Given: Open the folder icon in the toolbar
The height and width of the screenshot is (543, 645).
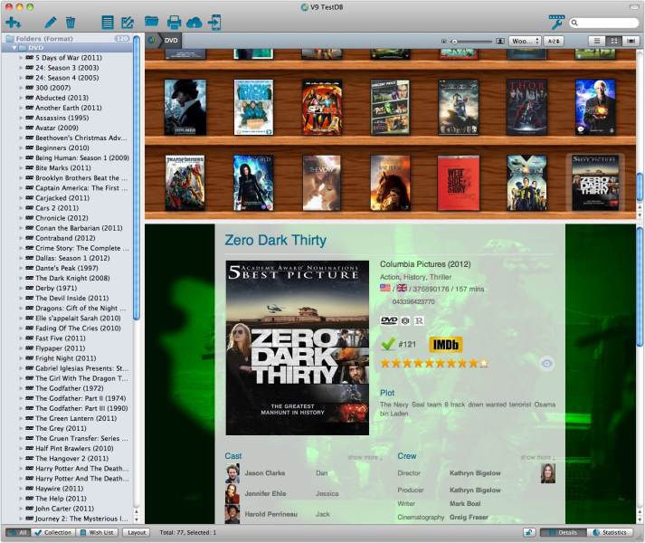Looking at the screenshot, I should [x=151, y=22].
